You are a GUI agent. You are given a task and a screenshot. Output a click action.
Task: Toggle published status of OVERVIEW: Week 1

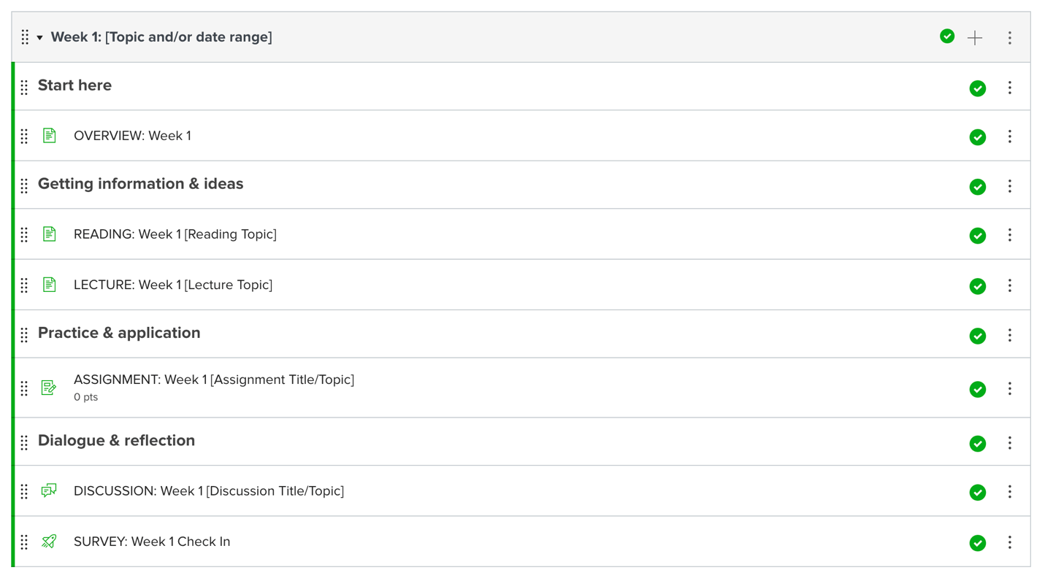coord(978,137)
